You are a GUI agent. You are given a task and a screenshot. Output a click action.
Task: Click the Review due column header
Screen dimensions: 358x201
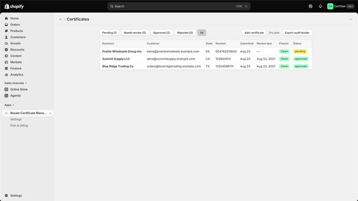click(x=264, y=43)
